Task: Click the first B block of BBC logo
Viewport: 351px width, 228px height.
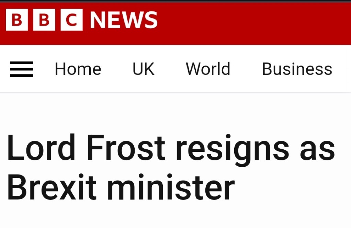Action: pyautogui.click(x=17, y=20)
